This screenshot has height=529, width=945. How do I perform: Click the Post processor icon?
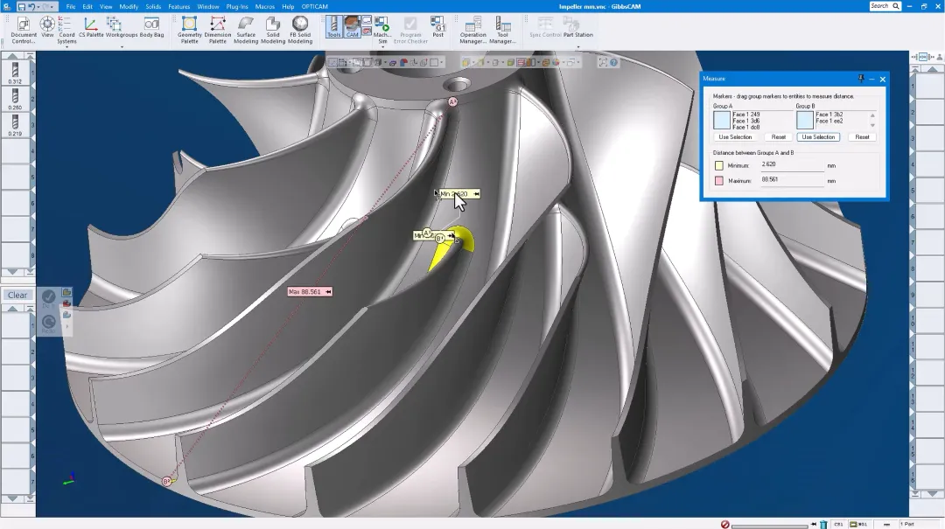438,27
